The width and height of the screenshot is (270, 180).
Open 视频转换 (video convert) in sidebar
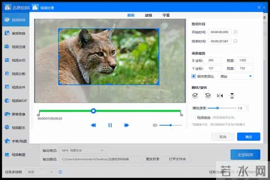click(x=15, y=20)
